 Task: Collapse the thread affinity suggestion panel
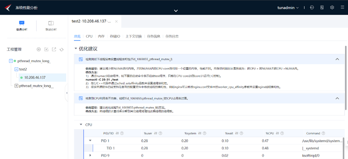point(337,59)
